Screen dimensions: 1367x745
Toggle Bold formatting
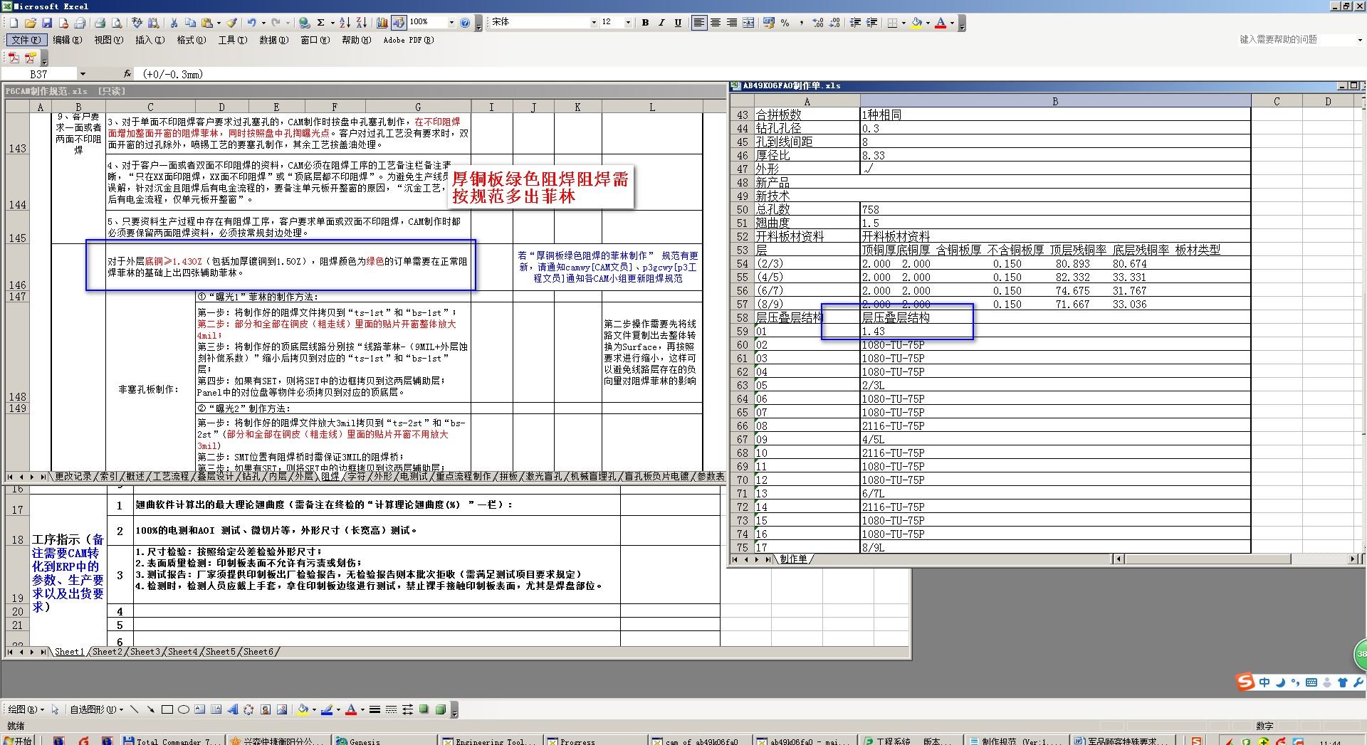click(x=645, y=23)
